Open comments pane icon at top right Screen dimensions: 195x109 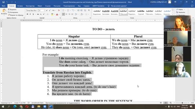(x=192, y=6)
